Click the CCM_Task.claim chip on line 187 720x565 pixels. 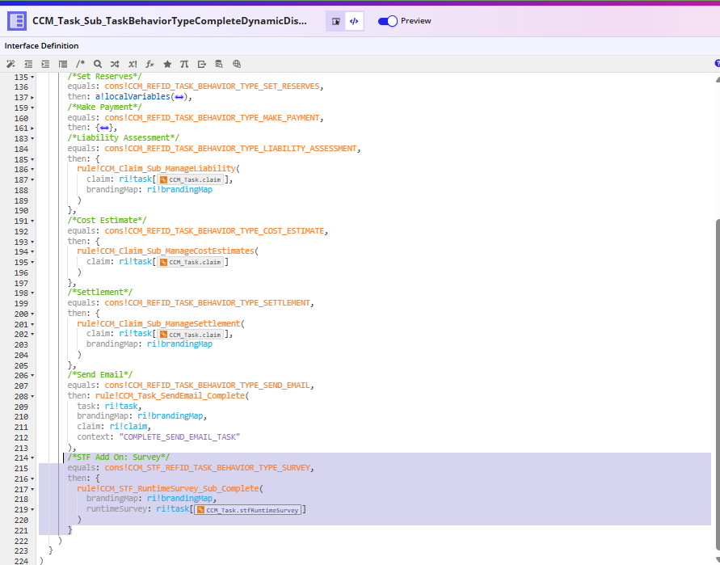click(191, 179)
